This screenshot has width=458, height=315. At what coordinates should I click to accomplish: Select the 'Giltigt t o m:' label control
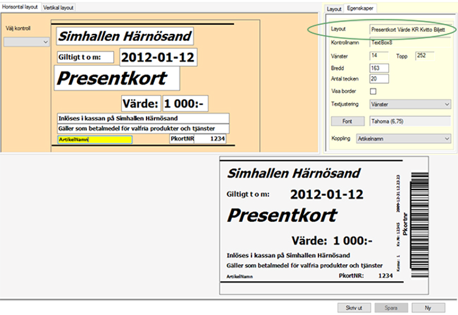click(x=85, y=57)
